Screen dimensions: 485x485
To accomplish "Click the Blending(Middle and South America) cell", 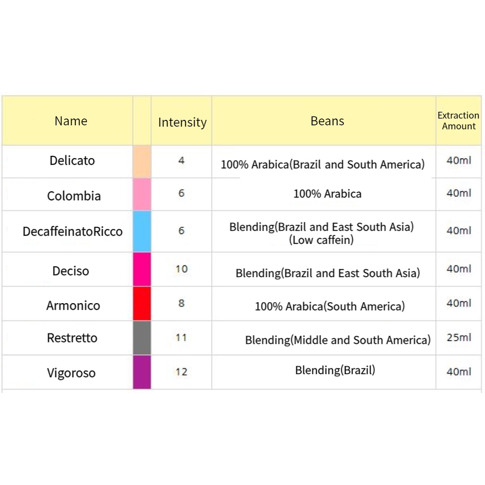I will pyautogui.click(x=337, y=340).
